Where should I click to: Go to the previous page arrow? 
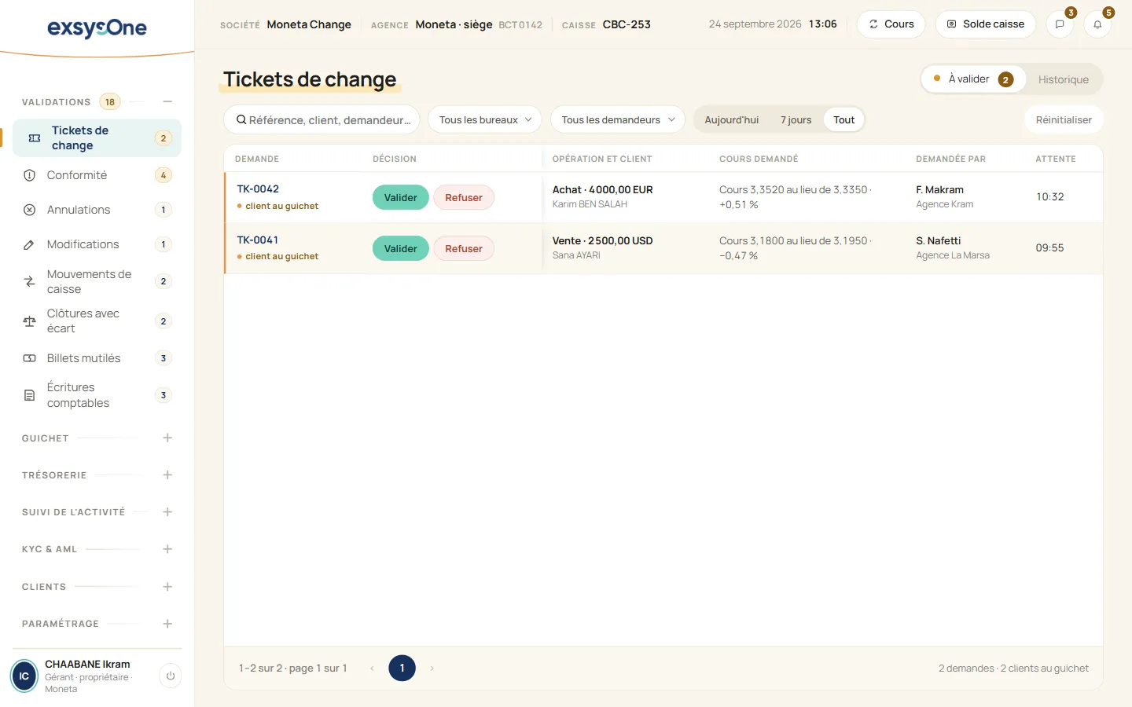[x=372, y=669]
